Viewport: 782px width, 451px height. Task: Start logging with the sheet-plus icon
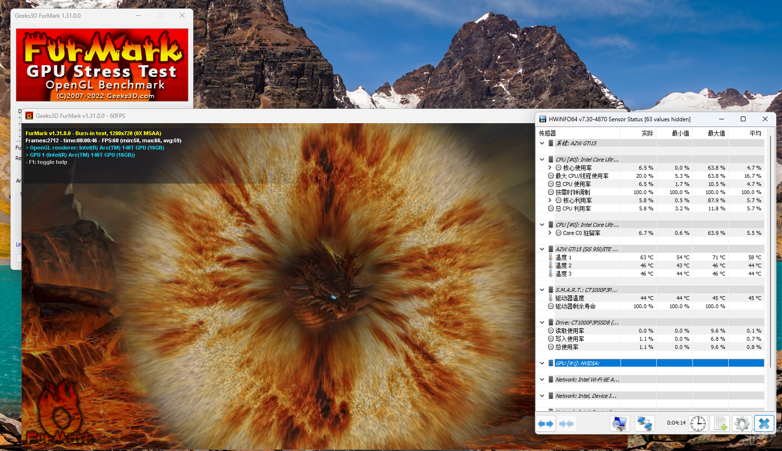click(x=720, y=424)
